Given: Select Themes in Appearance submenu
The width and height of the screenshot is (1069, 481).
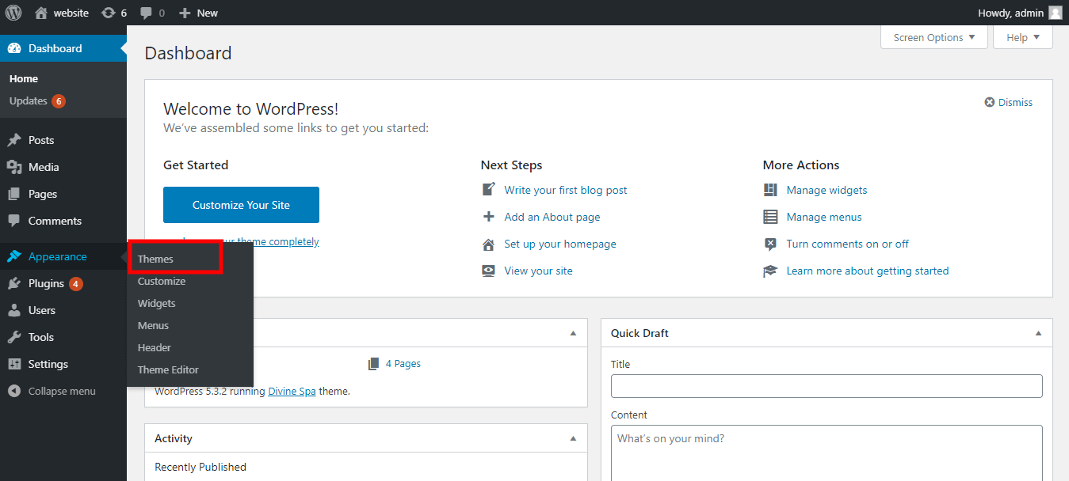Looking at the screenshot, I should (155, 259).
